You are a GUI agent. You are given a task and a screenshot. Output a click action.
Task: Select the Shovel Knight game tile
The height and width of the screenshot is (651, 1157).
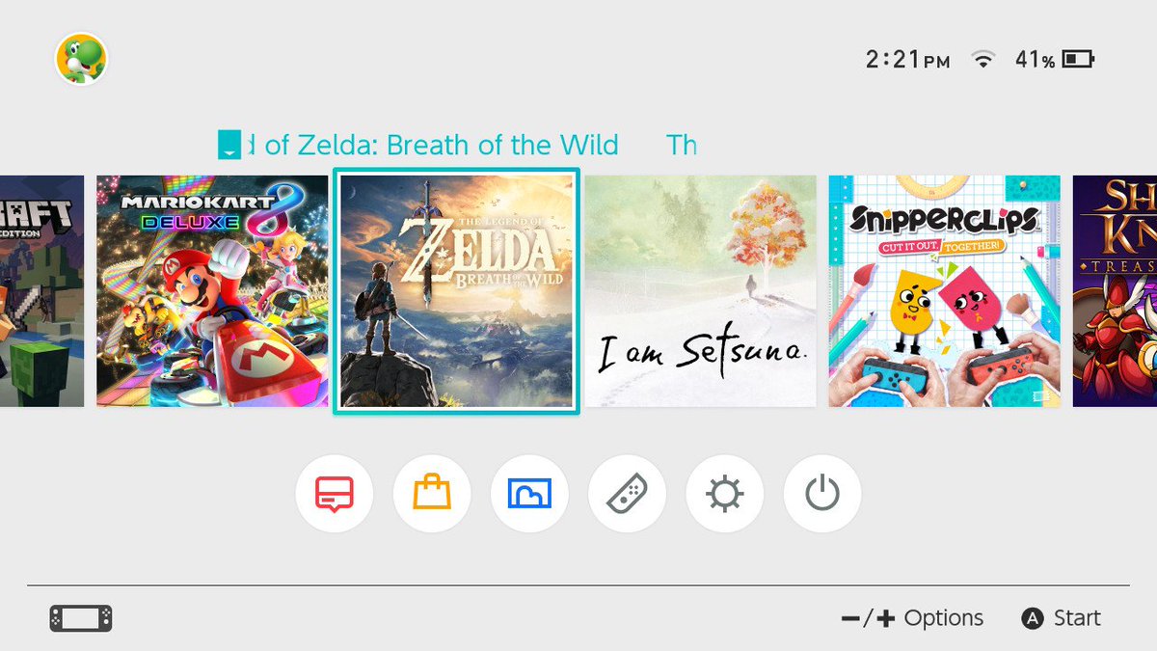(1115, 291)
